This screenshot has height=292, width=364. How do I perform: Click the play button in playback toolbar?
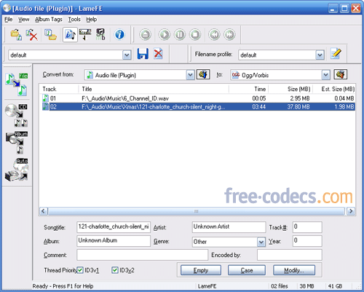pos(165,34)
